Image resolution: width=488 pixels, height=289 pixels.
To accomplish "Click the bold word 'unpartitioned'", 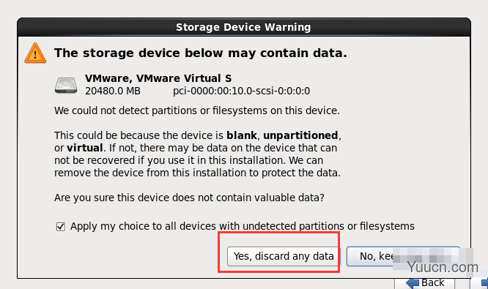I will point(300,136).
